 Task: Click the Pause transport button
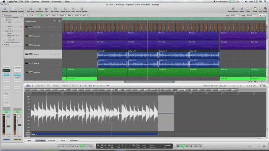click(86, 146)
